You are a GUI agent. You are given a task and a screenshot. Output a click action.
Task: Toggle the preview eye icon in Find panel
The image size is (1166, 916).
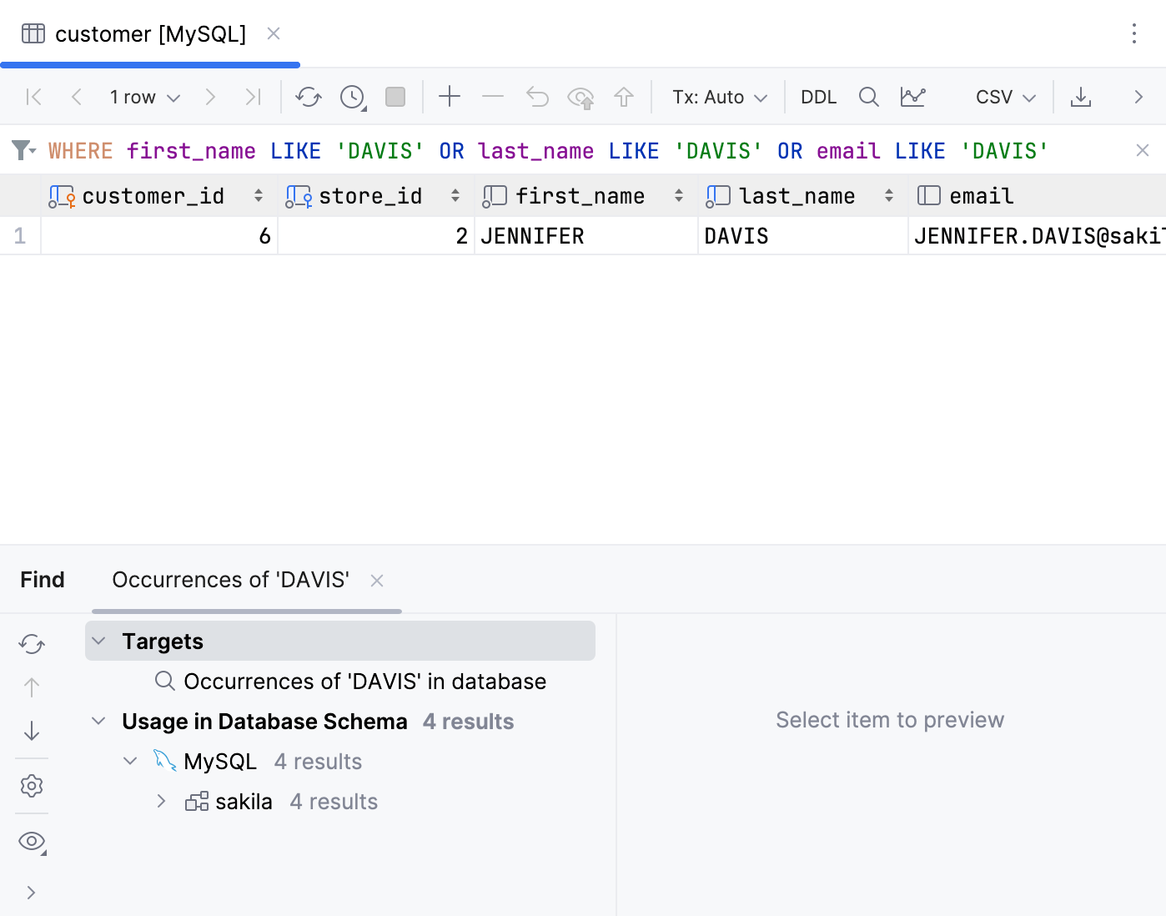pyautogui.click(x=32, y=841)
